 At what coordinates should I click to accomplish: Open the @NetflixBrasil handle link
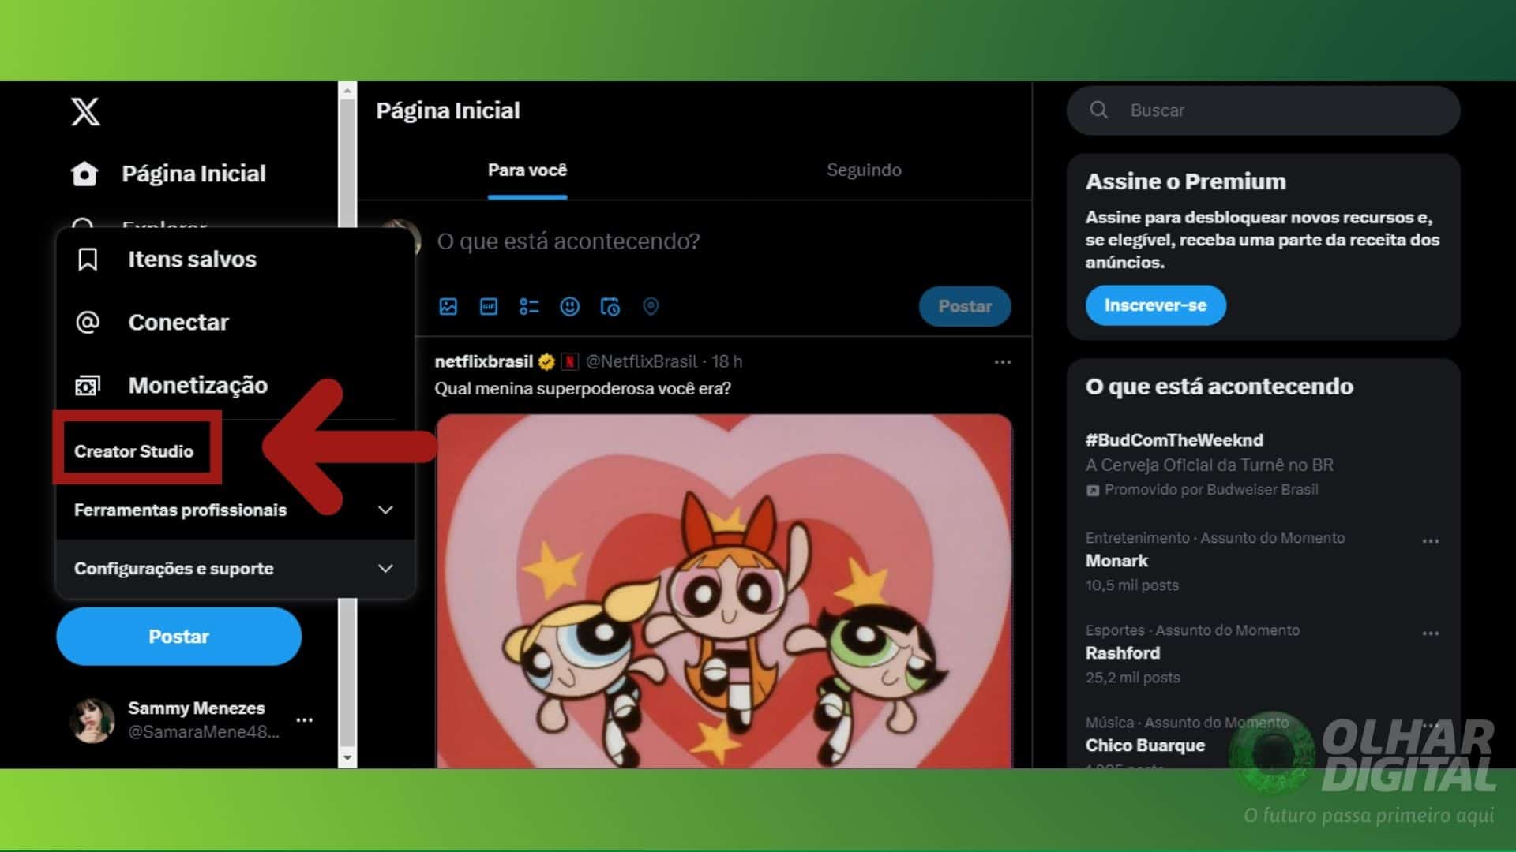[641, 361]
